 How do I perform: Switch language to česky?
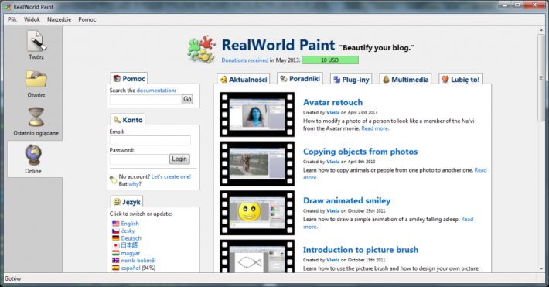pos(128,231)
